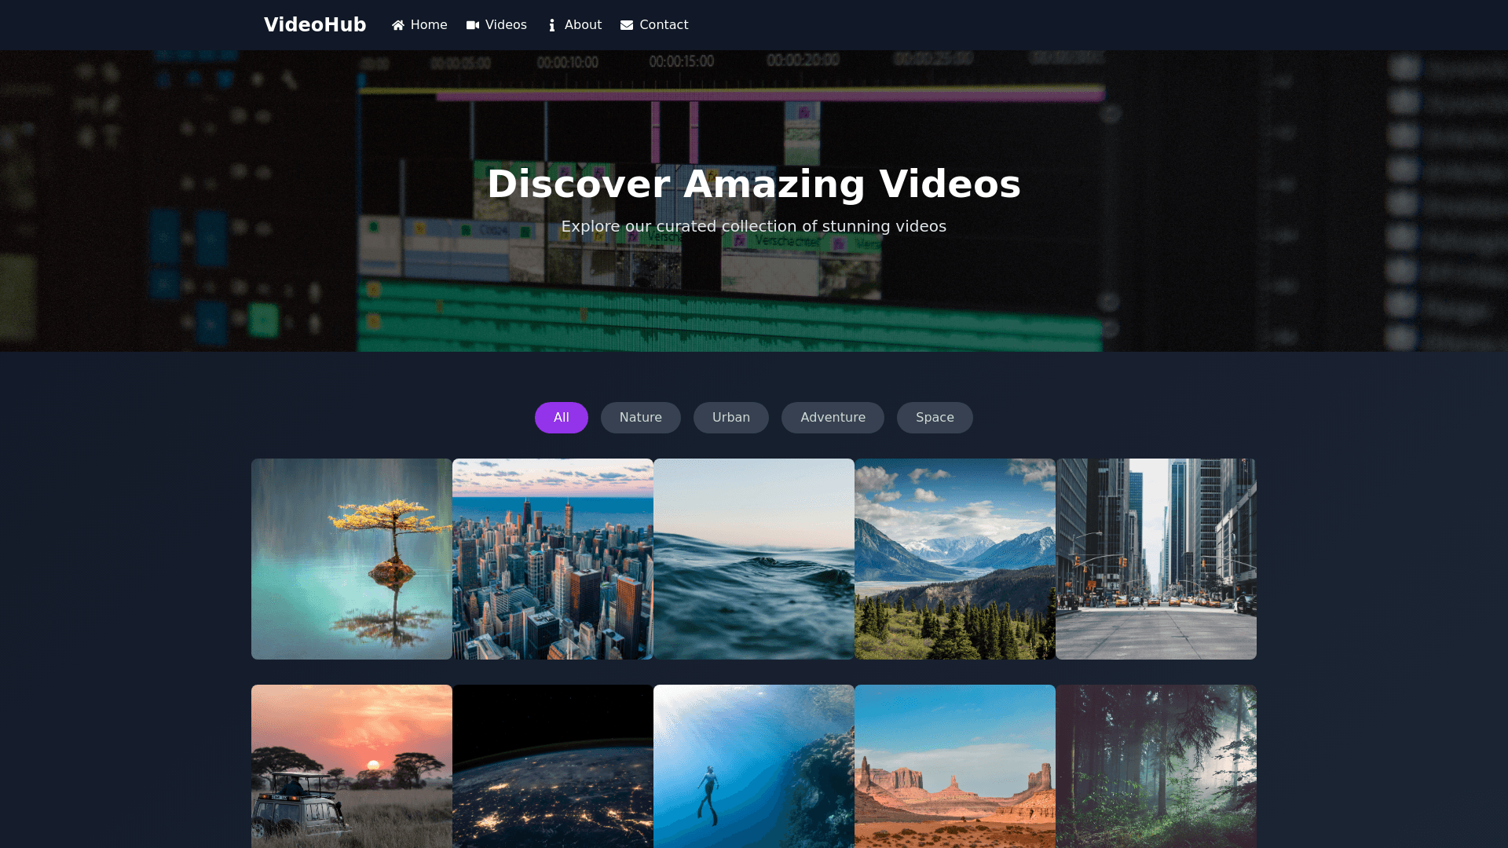Click the house icon beside Home
This screenshot has width=1508, height=848.
(398, 25)
